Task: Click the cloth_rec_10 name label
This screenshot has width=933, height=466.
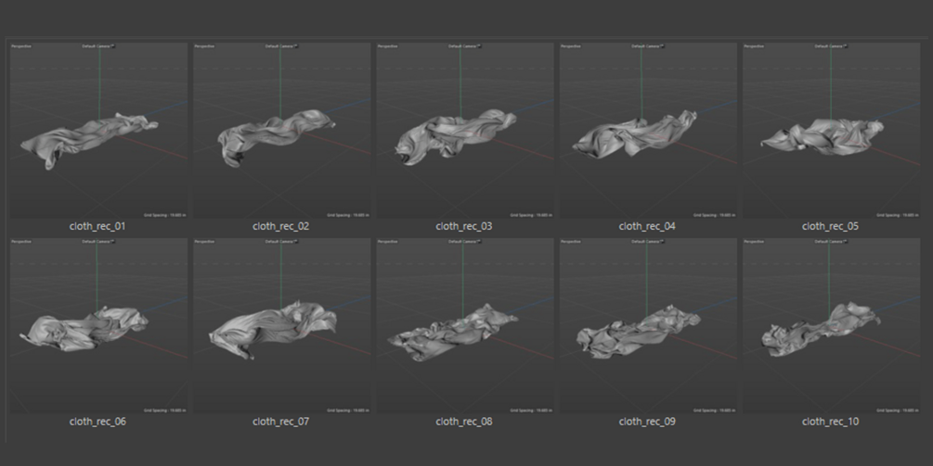Action: click(830, 422)
